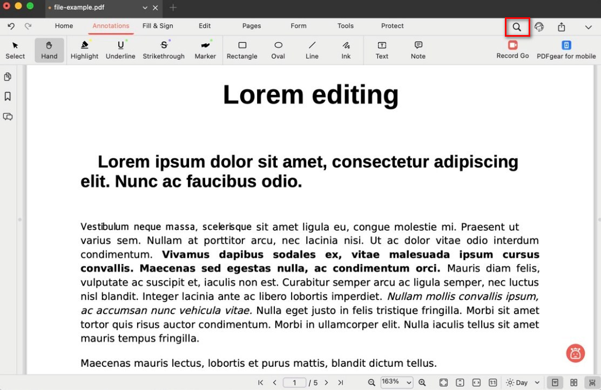Open the bookmarks sidebar panel
This screenshot has height=390, width=601.
pyautogui.click(x=8, y=97)
